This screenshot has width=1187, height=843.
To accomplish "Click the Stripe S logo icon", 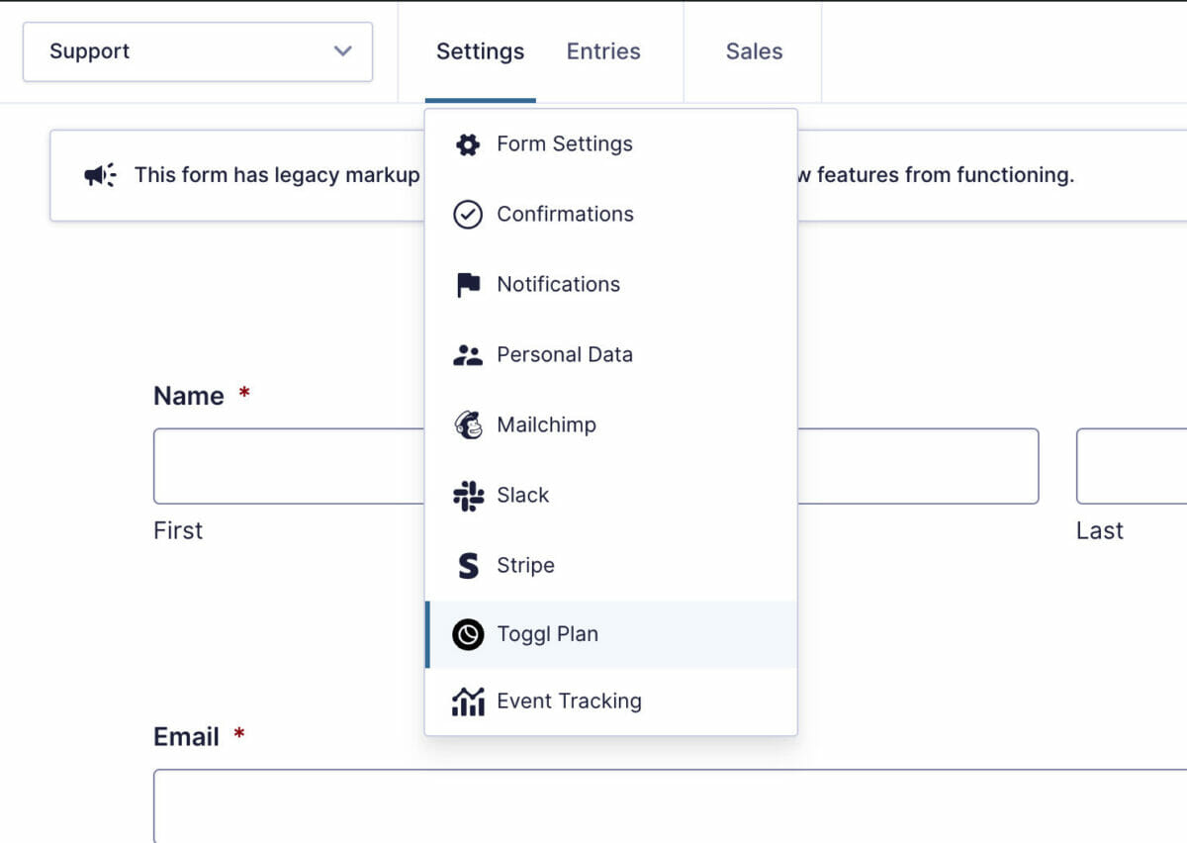I will [467, 566].
